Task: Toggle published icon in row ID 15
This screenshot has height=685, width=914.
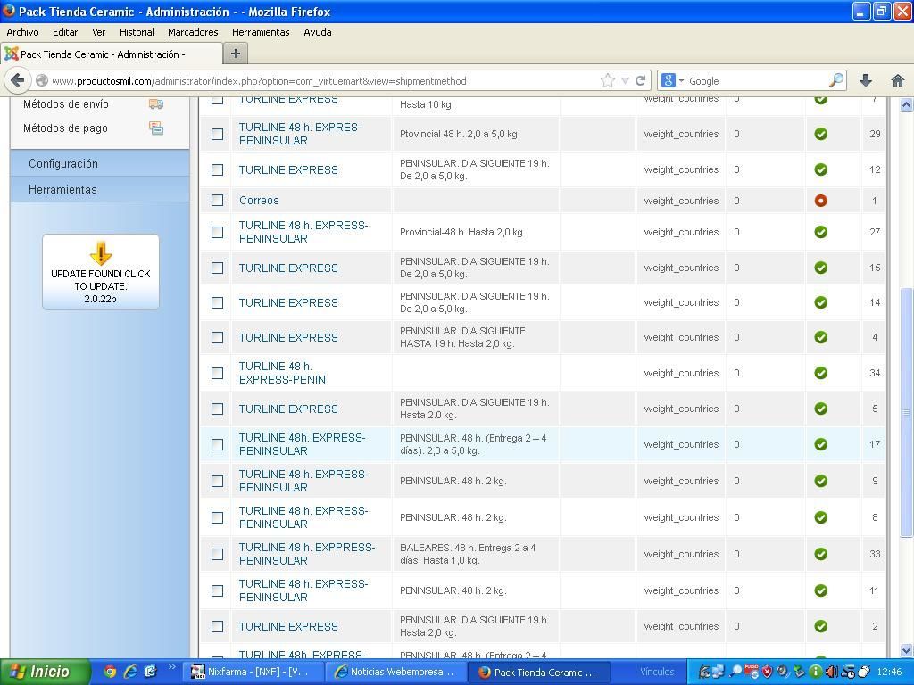Action: (x=821, y=268)
